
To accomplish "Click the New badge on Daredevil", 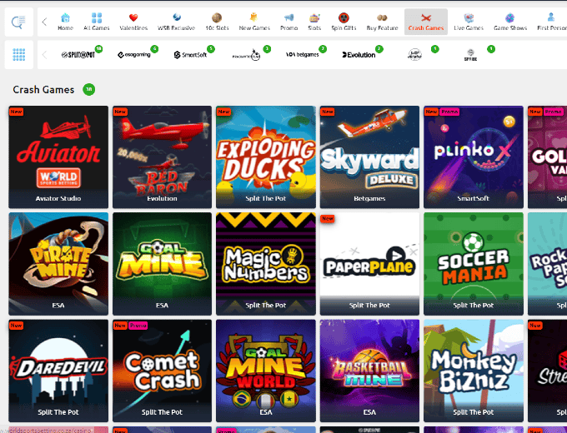I will [x=17, y=326].
